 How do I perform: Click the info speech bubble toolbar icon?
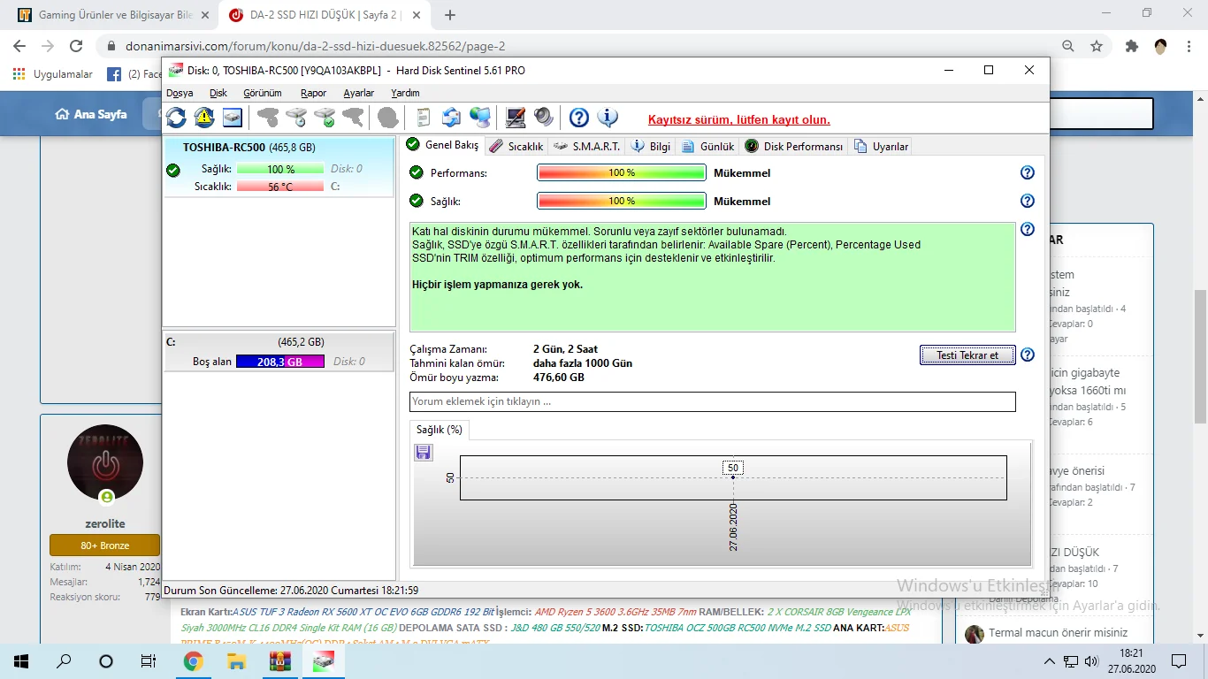click(x=608, y=118)
